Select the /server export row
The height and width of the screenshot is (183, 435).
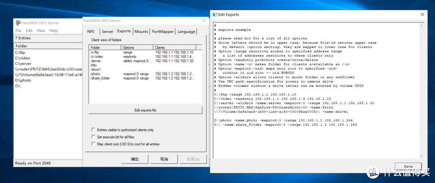coord(145,61)
